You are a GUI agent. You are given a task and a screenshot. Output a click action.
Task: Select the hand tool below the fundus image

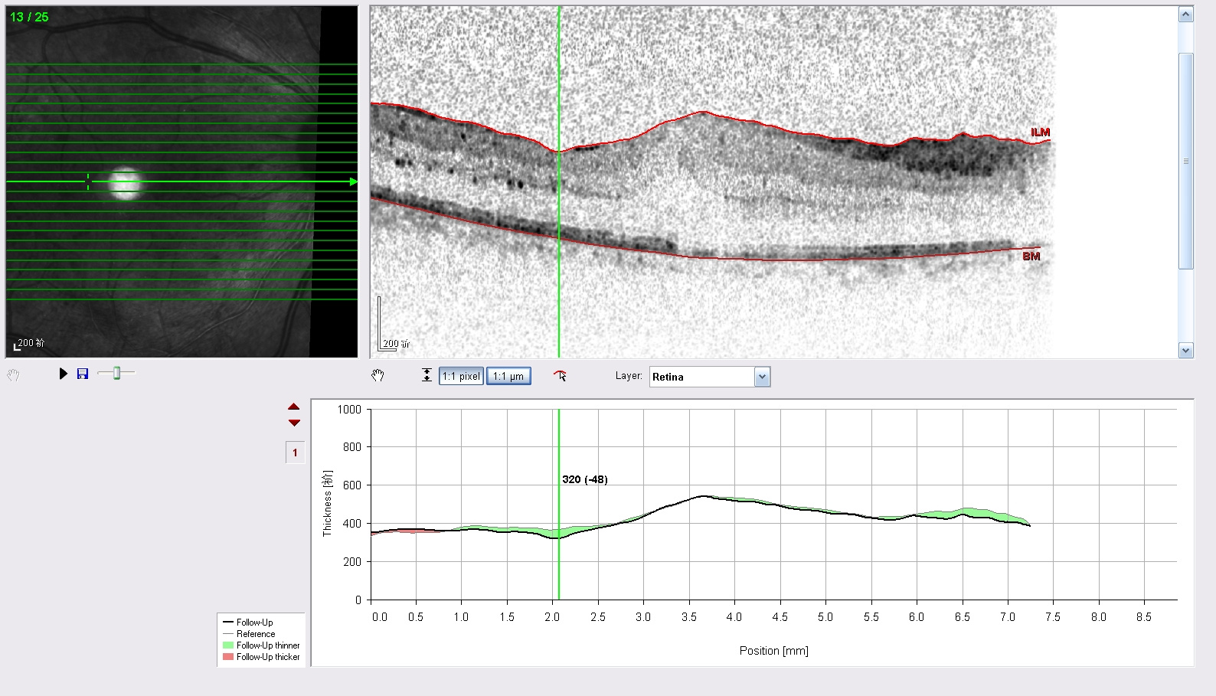point(13,375)
